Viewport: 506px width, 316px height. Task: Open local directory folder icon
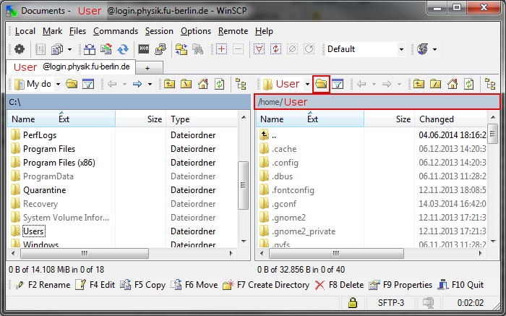pos(72,85)
